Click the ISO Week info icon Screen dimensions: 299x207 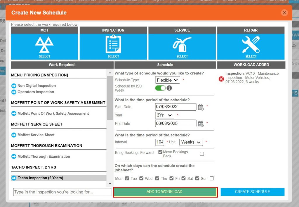click(x=169, y=88)
